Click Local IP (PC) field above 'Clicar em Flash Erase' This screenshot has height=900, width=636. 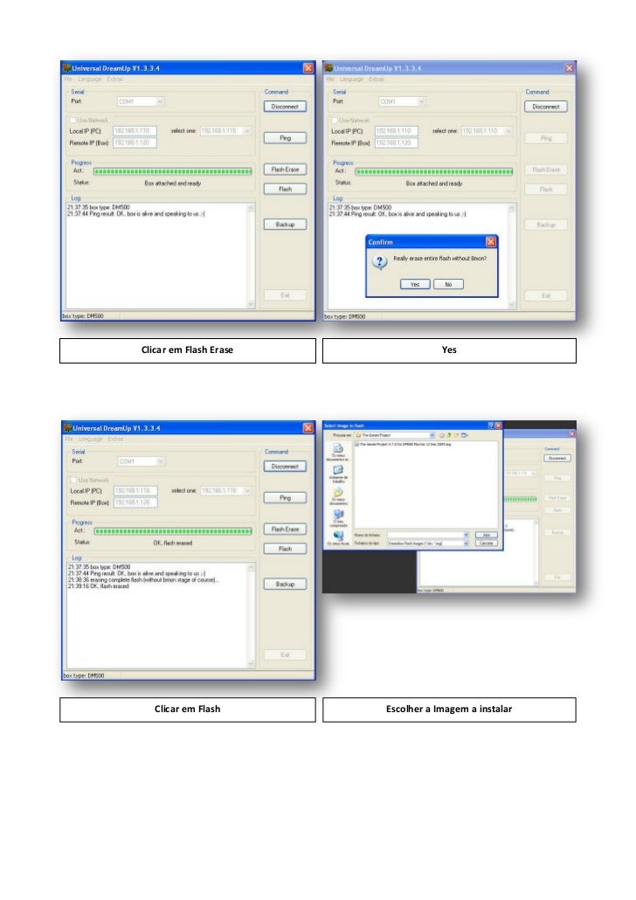click(x=135, y=131)
